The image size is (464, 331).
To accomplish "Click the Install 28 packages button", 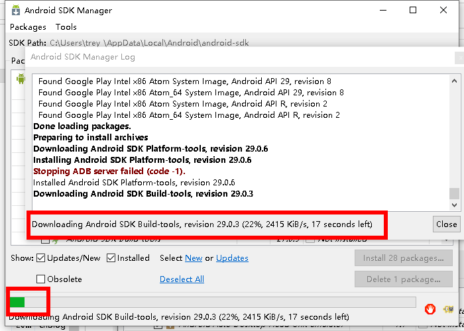I will (404, 258).
